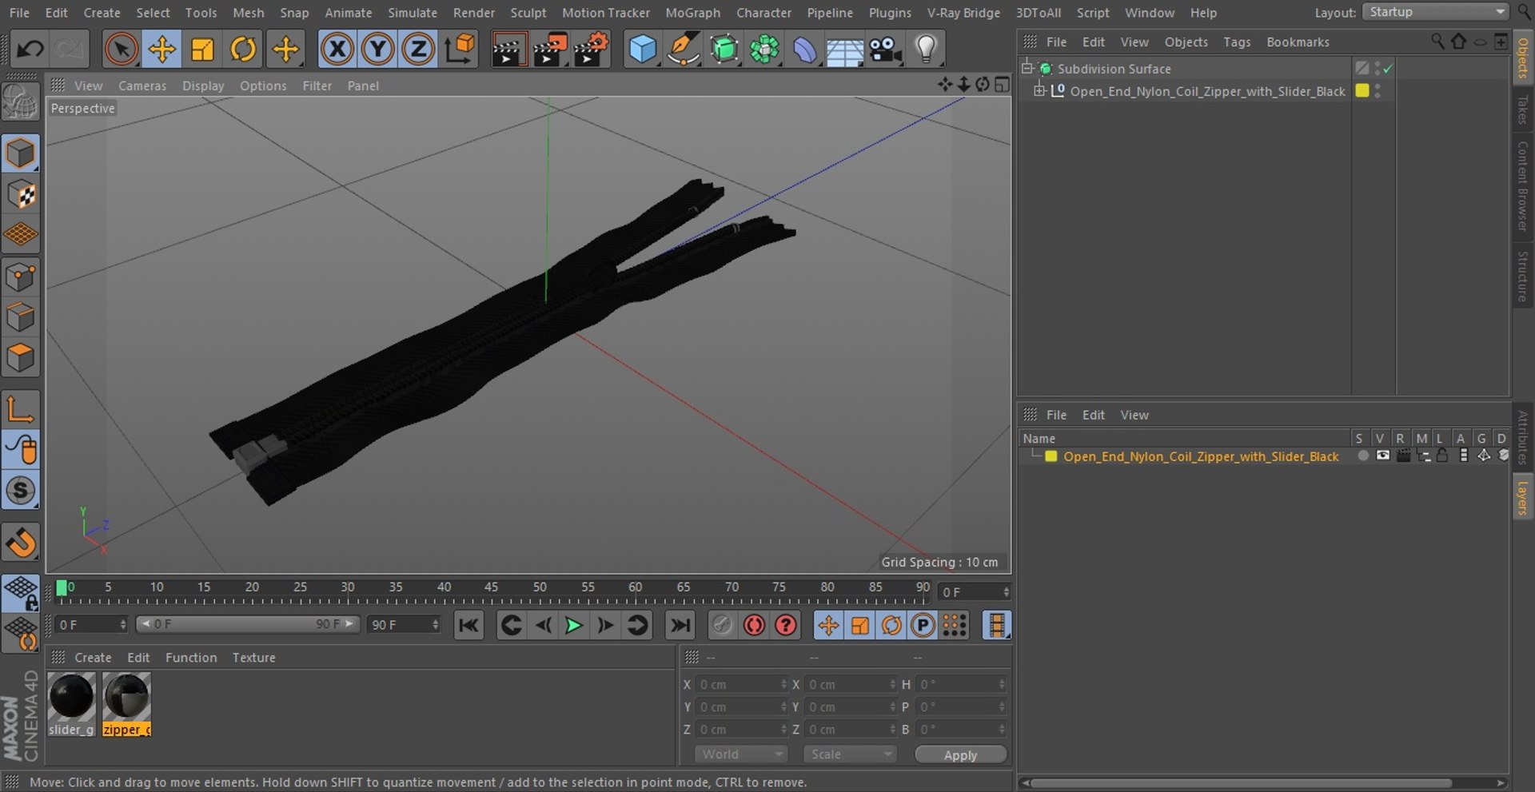
Task: Click the Undo arrow icon
Action: (x=30, y=50)
